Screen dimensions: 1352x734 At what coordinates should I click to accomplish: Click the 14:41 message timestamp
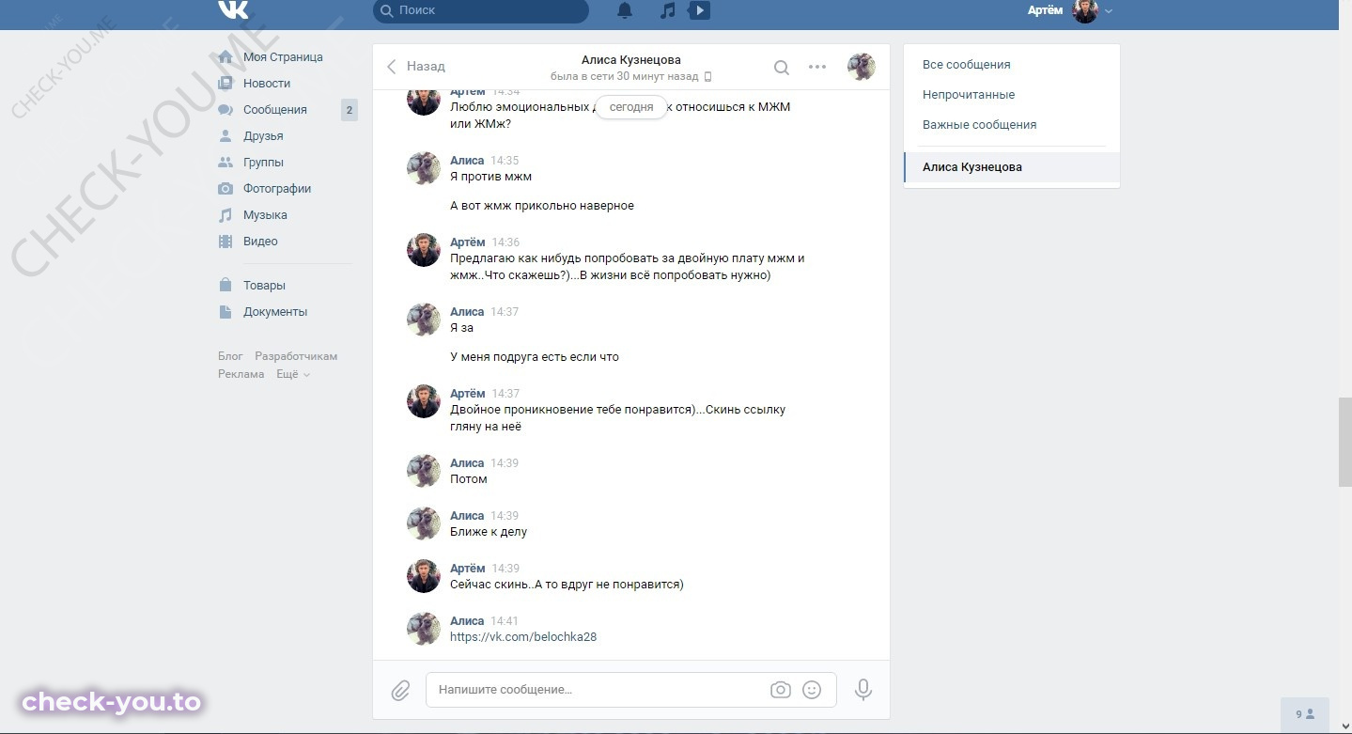(505, 621)
